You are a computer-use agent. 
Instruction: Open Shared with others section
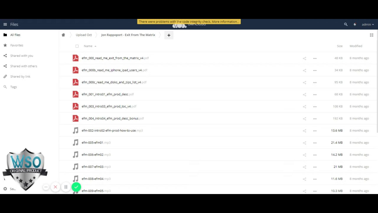[x=30, y=66]
